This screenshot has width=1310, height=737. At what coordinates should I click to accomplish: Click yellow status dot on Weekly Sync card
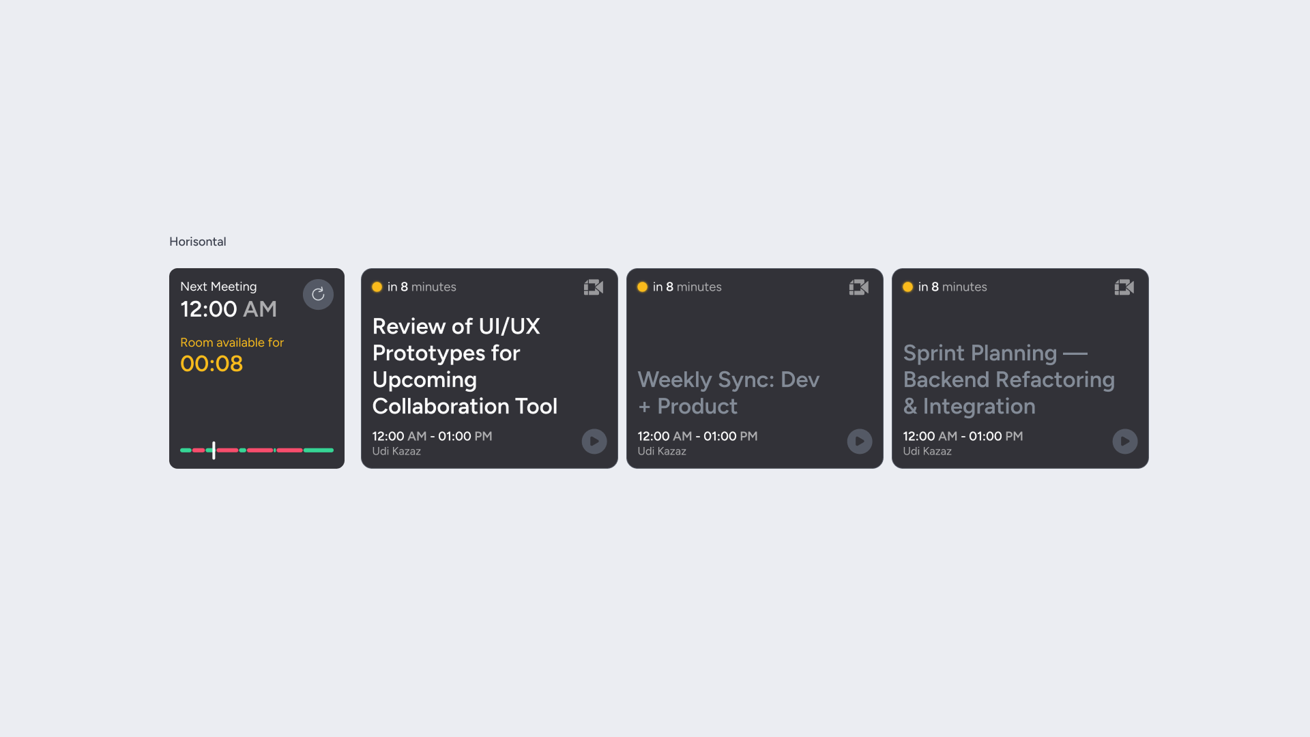pos(642,287)
